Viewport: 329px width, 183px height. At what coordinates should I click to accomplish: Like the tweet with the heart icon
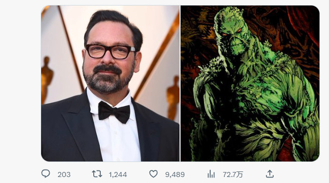coord(153,174)
